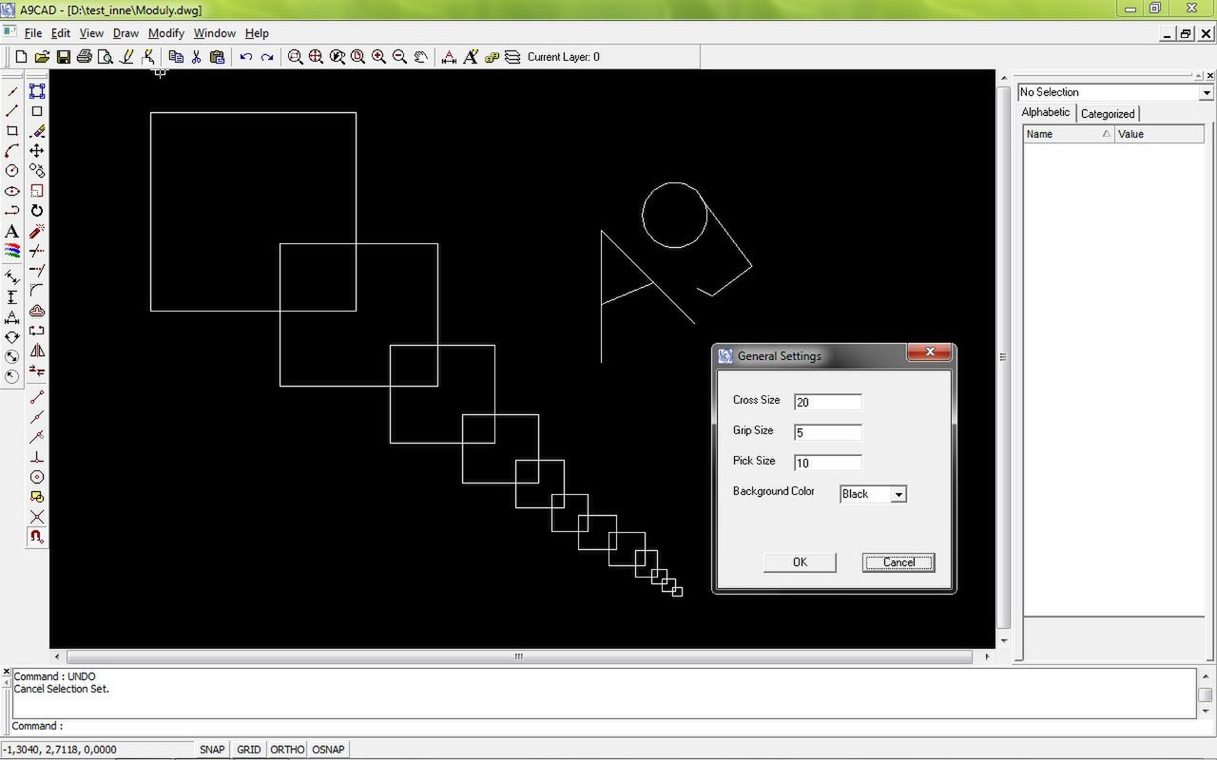Select the Arc draw tool
Image resolution: width=1217 pixels, height=760 pixels.
point(12,151)
